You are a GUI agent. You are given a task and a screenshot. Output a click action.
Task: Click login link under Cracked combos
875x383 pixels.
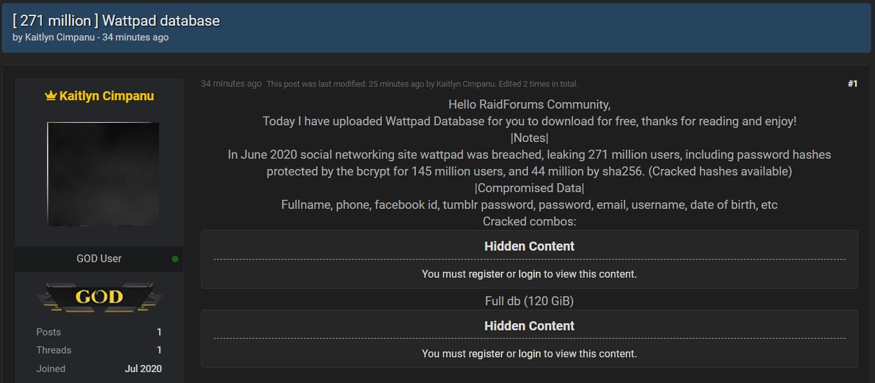[x=530, y=274]
